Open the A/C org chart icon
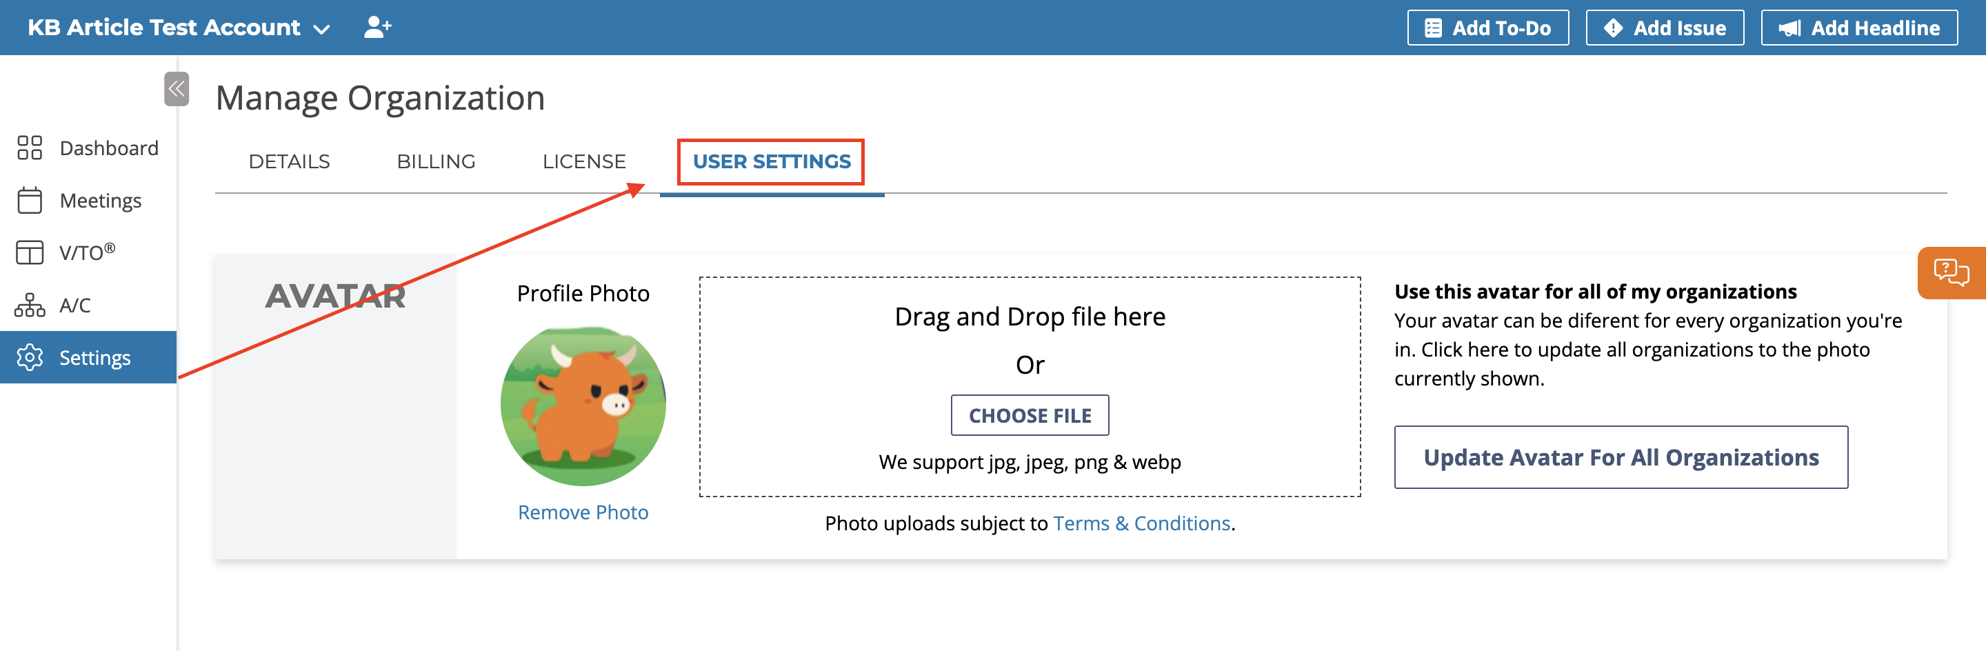Viewport: 1986px width, 651px height. tap(29, 305)
